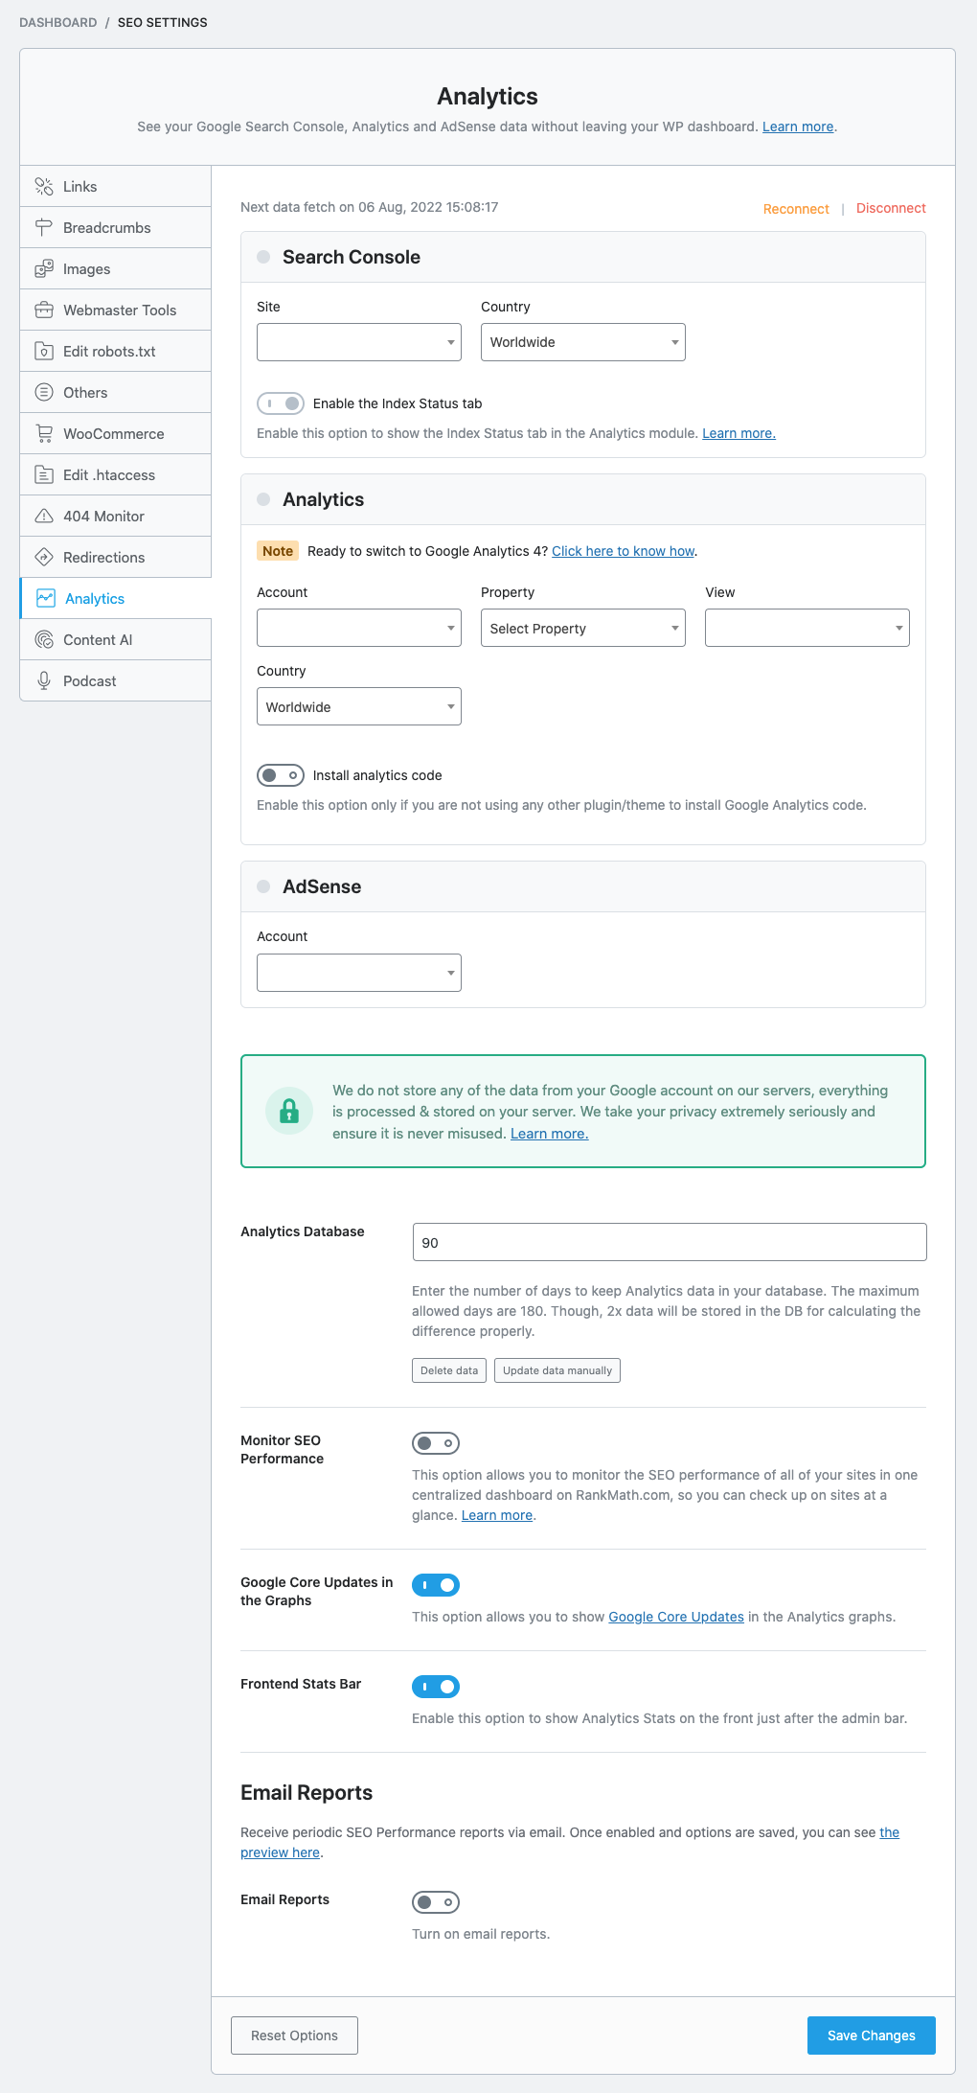Open the AdSense Account dropdown
This screenshot has height=2093, width=977.
[x=358, y=973]
